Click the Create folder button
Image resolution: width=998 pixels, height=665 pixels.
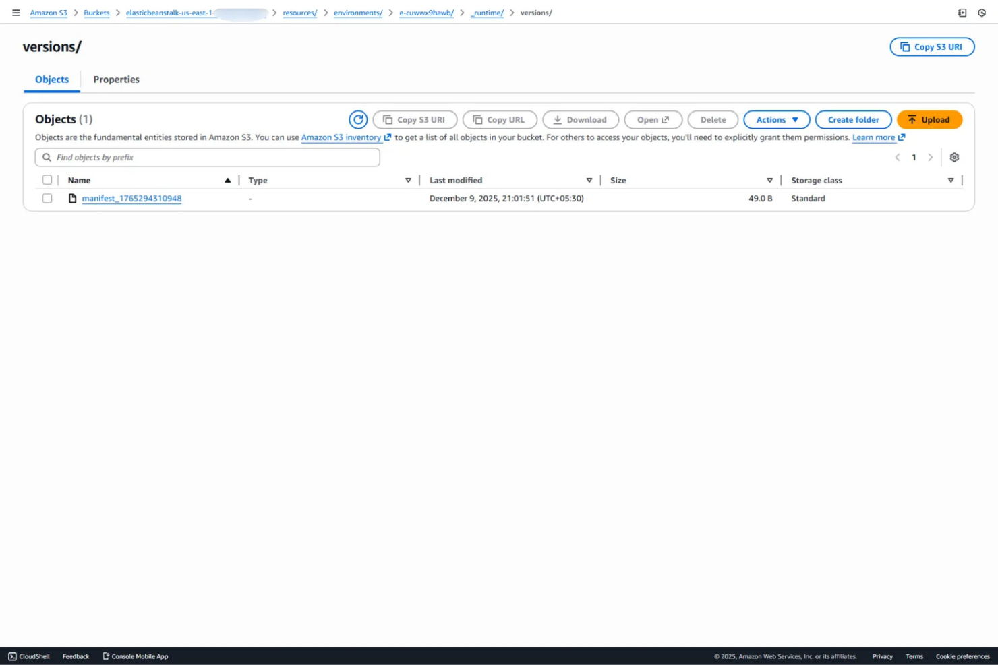[x=853, y=119]
